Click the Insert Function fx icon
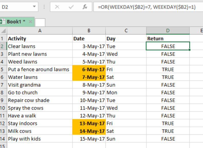The height and width of the screenshot is (148, 203). tap(85, 7)
